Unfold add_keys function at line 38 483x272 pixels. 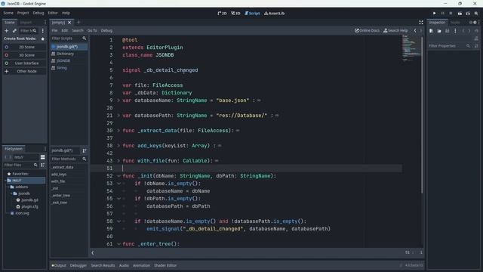coord(118,146)
